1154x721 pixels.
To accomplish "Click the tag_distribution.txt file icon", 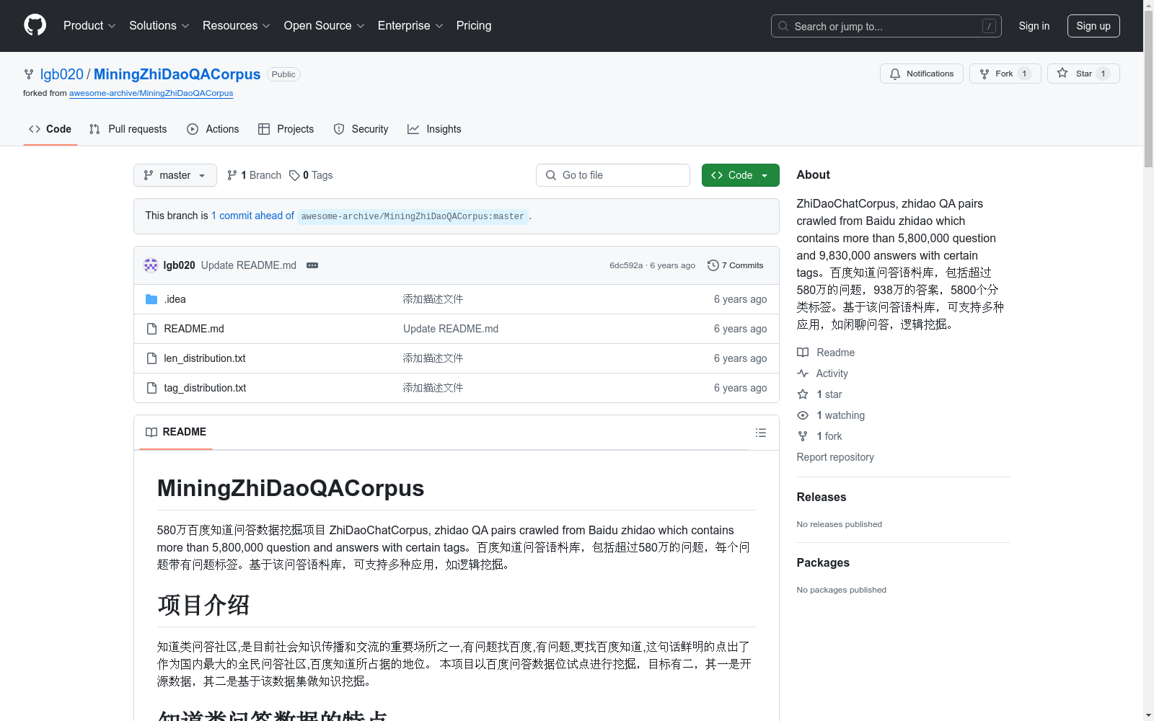I will (x=151, y=388).
